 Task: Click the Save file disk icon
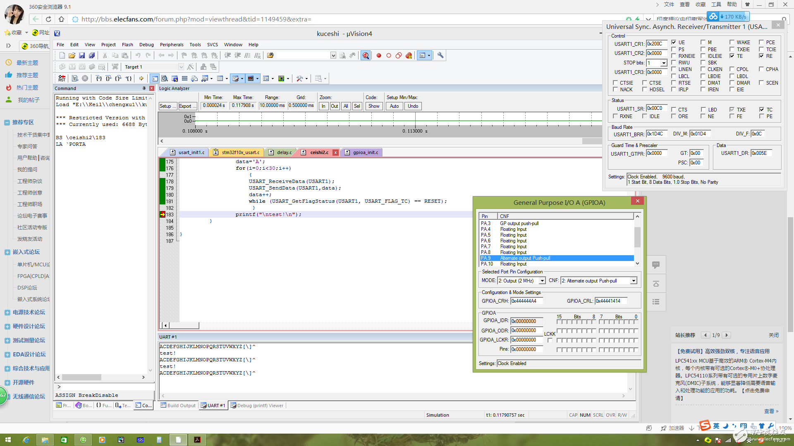tap(82, 55)
